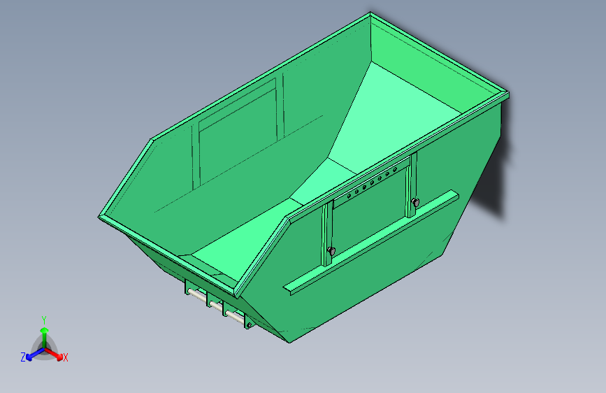Click the blue Z axis of the orientation triad
Screen dimensions: 606x393
click(35, 354)
